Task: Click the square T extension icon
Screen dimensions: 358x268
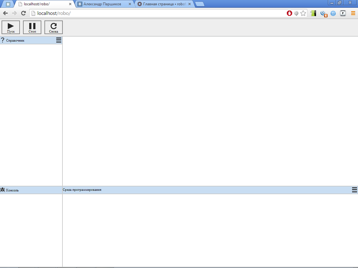Action: click(343, 13)
